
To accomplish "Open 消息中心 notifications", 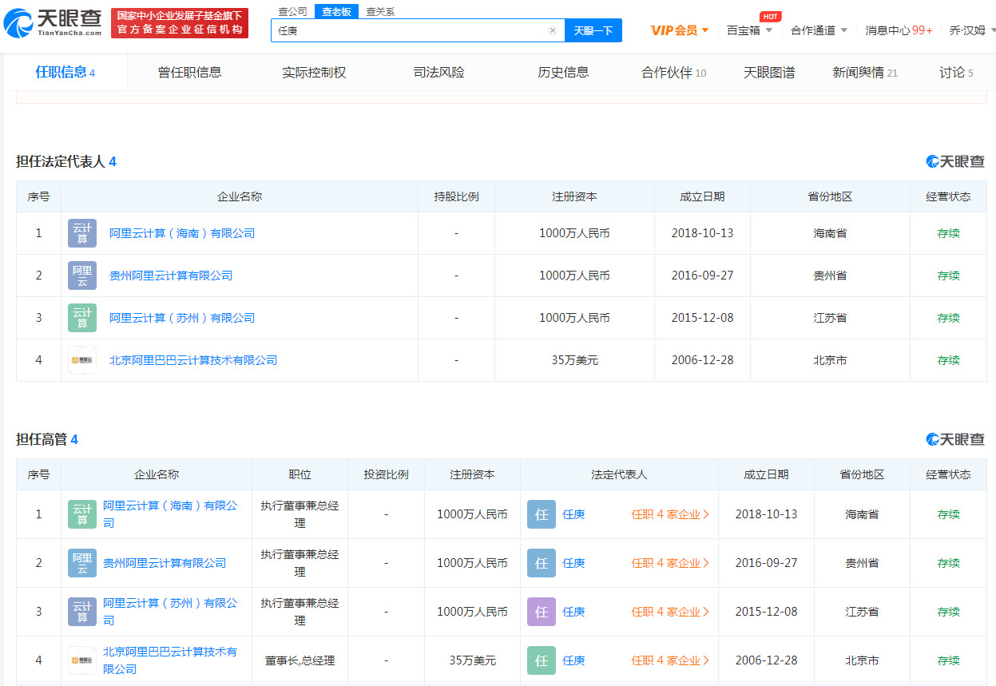I will point(899,30).
